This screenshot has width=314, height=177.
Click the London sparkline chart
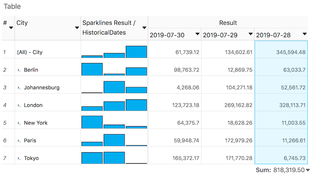coord(114,105)
